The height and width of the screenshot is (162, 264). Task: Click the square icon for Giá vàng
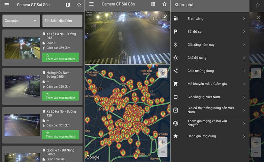tap(176, 97)
